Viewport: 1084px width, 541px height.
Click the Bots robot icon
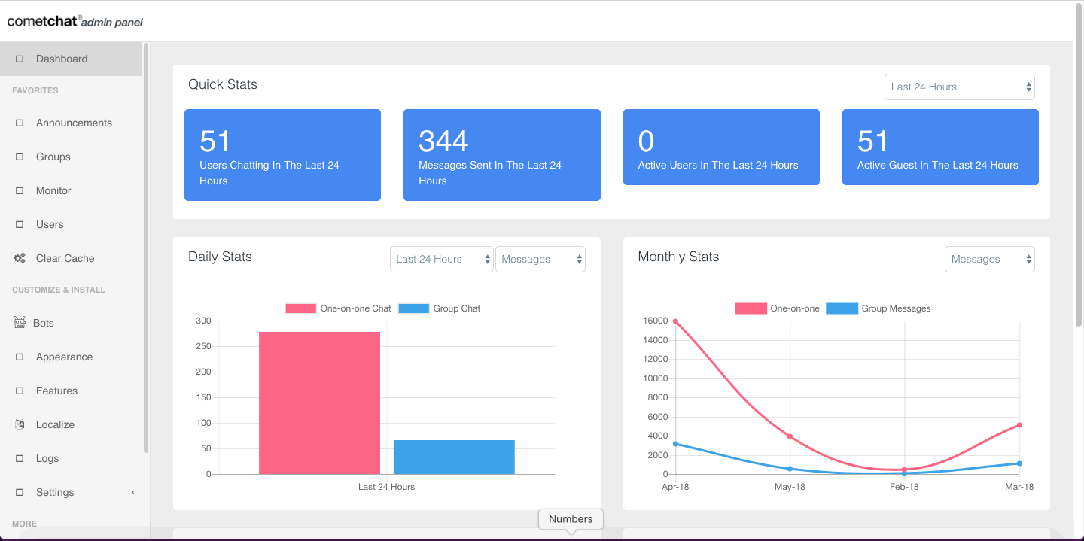click(x=20, y=323)
